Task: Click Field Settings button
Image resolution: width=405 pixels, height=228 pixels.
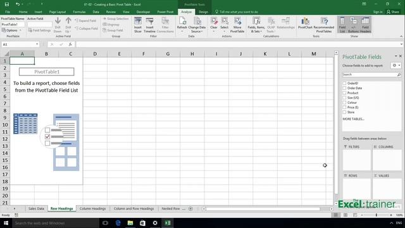Action: click(39, 30)
